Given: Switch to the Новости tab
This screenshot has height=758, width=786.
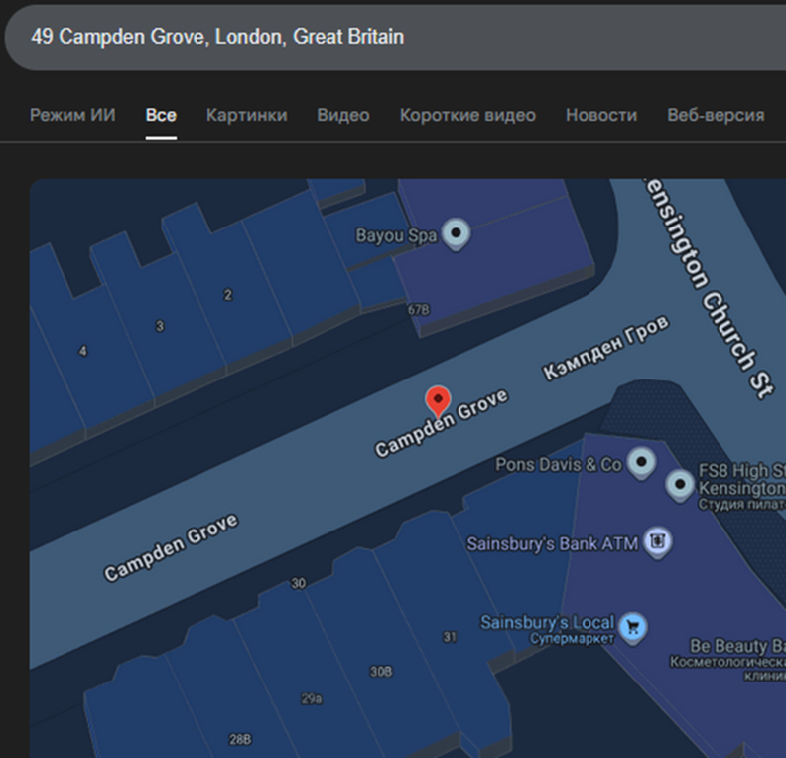Looking at the screenshot, I should [x=601, y=115].
